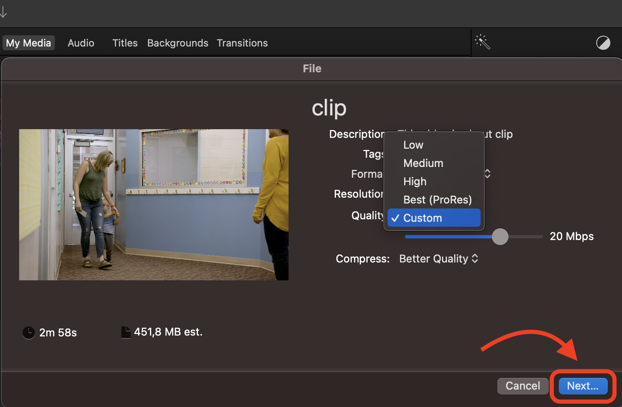Click the Transitions tab

coord(242,43)
